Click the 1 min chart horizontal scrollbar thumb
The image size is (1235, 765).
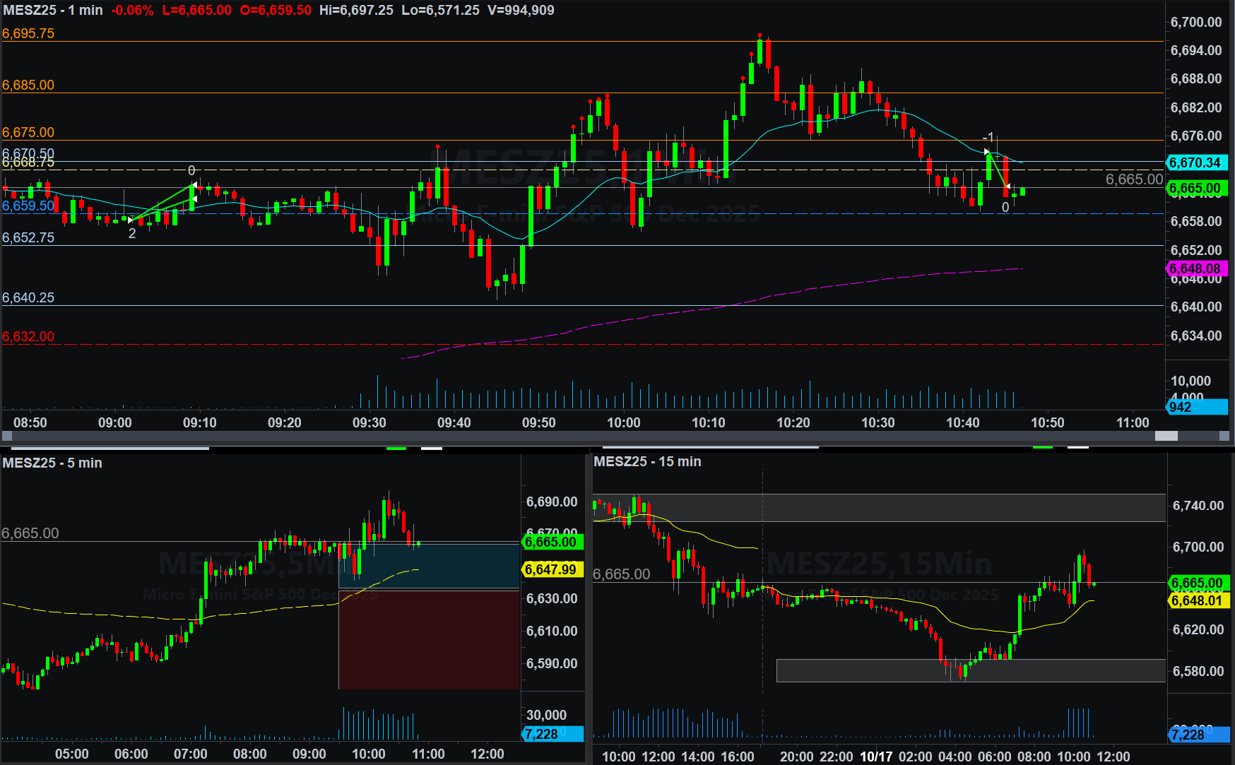(1166, 436)
